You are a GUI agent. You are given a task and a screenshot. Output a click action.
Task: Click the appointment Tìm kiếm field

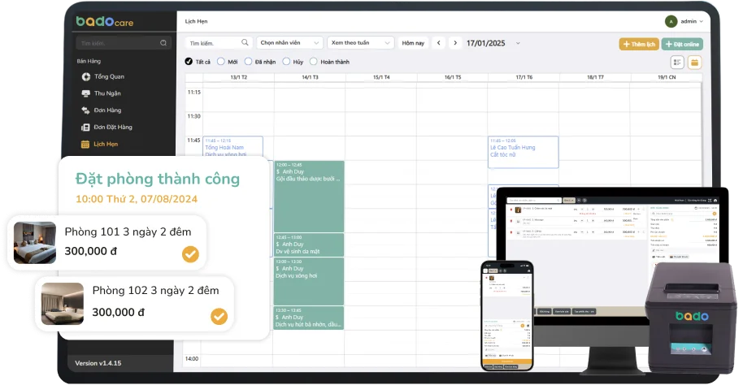point(219,42)
